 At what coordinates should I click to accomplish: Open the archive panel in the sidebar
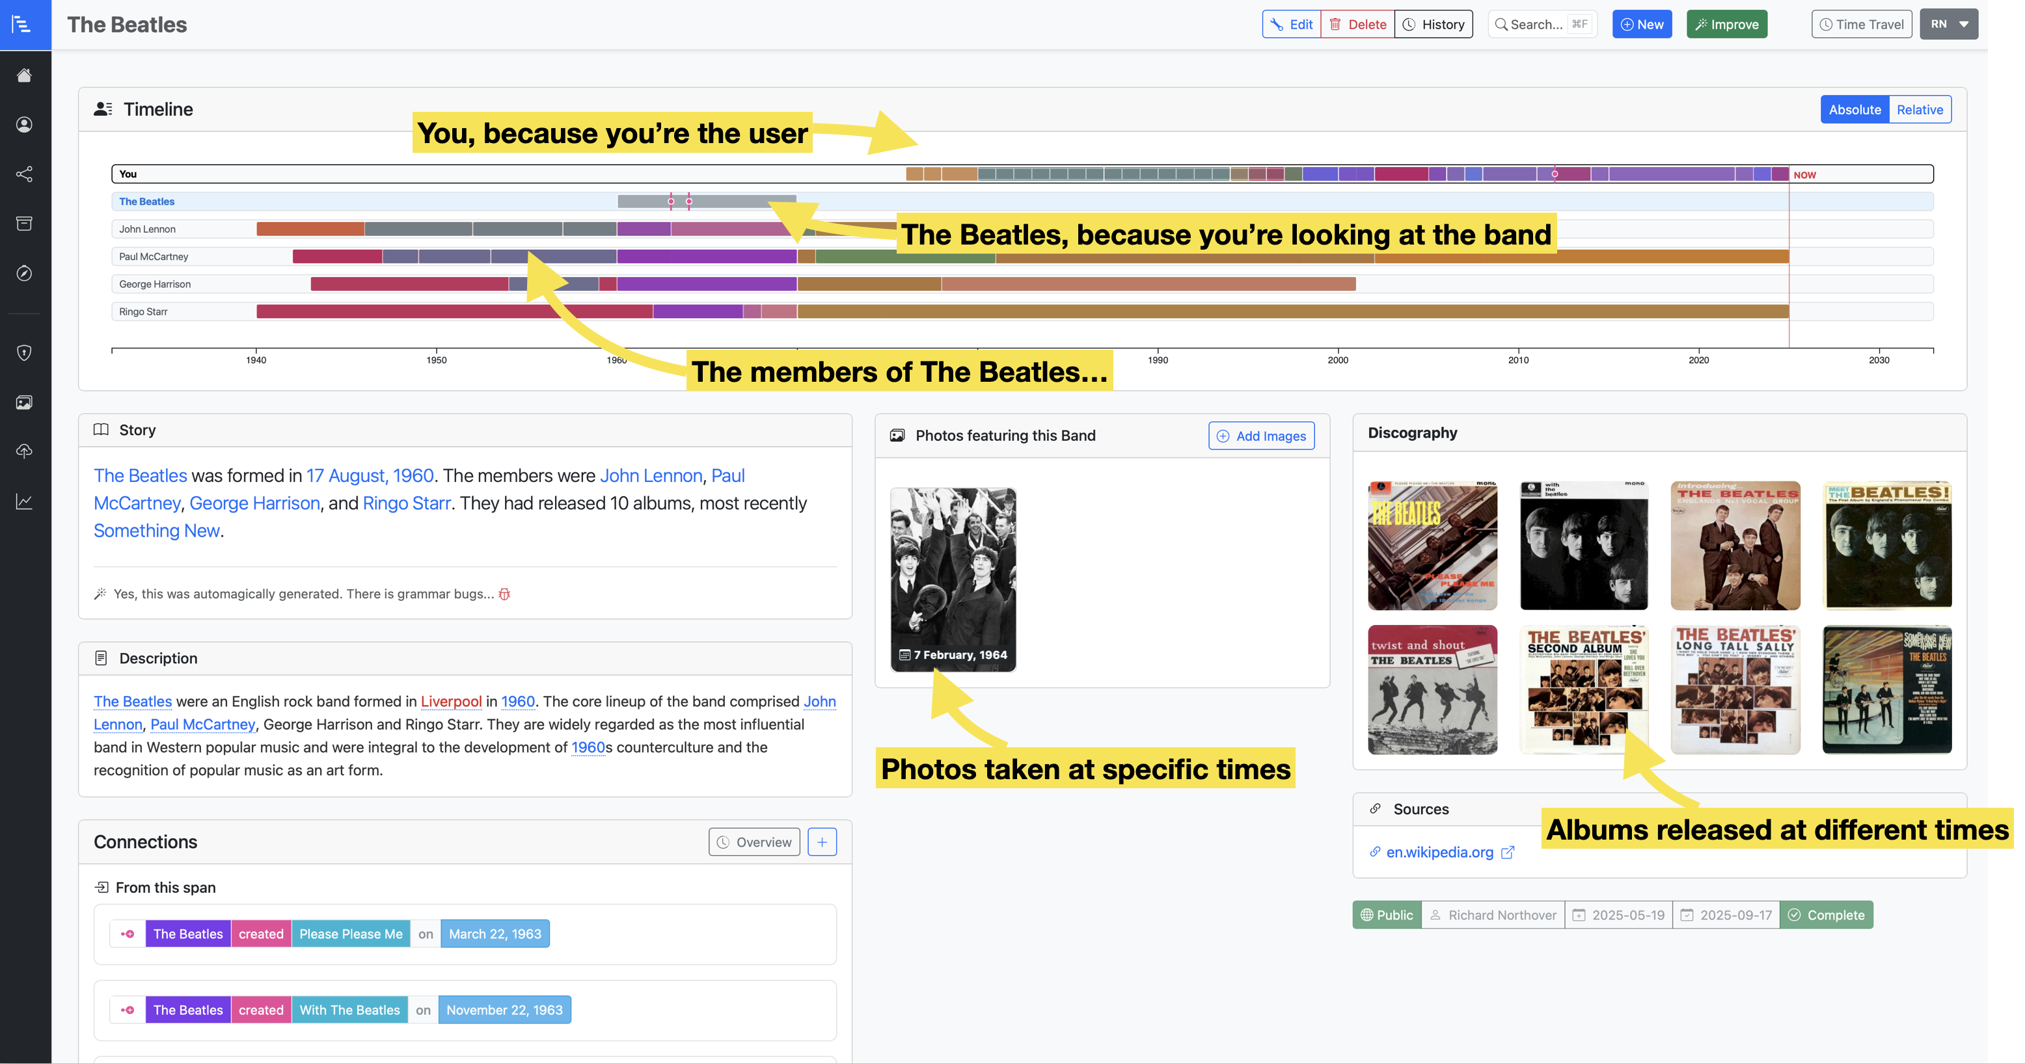point(24,223)
